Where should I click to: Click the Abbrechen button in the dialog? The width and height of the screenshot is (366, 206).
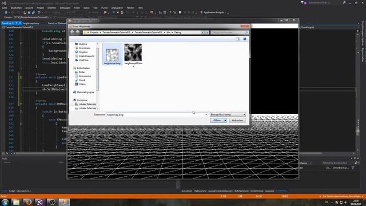pyautogui.click(x=237, y=120)
